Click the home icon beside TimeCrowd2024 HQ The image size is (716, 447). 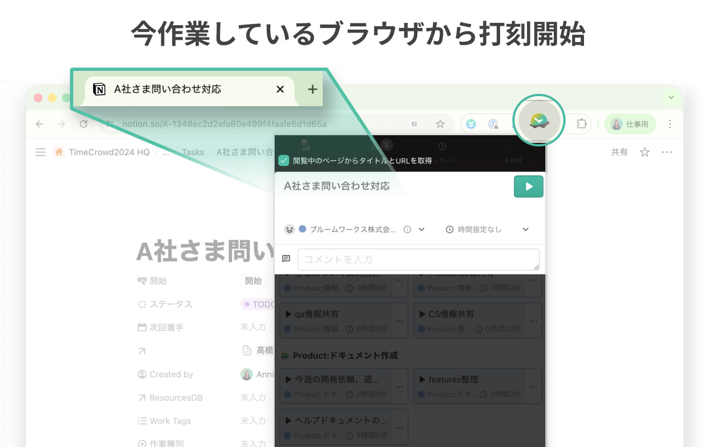59,151
